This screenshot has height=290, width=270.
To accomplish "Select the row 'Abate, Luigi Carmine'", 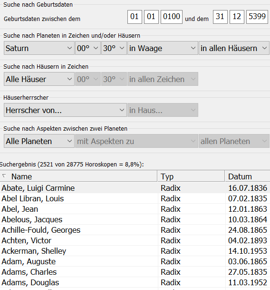I will 135,188.
